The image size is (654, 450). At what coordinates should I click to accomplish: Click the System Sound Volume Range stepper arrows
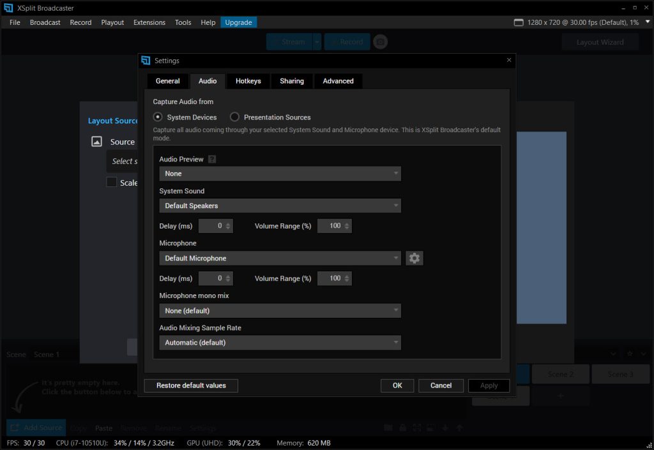[347, 226]
